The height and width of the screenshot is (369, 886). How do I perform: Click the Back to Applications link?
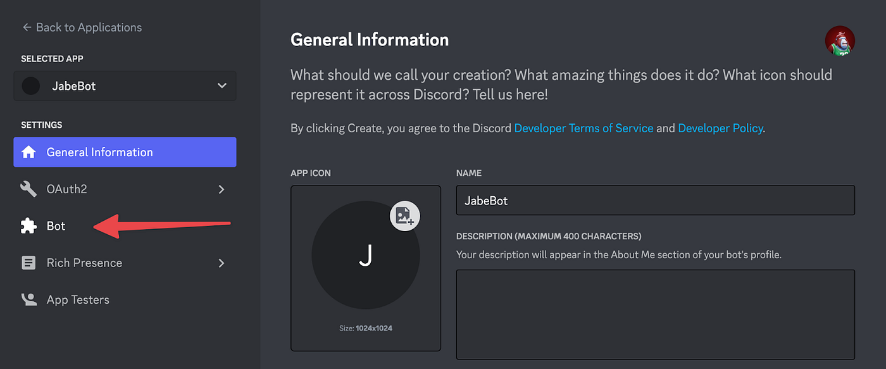[82, 27]
